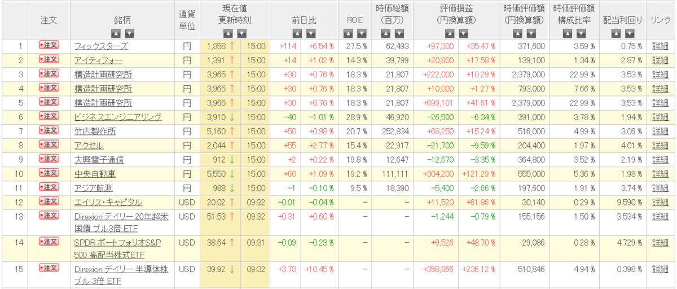
Task: Sort 前日比 column descending
Action: click(311, 33)
